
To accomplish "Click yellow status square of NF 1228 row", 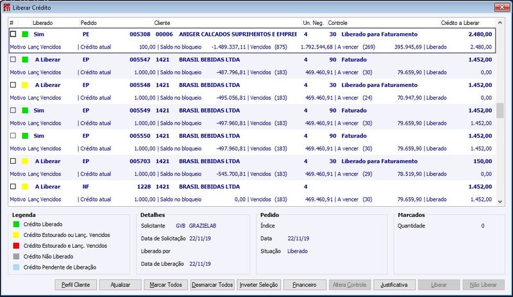I will tap(25, 187).
